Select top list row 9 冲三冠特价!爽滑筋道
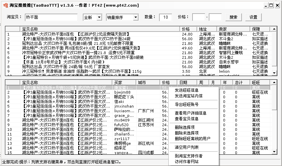The width and height of the screenshot is (282, 166). pos(138,71)
